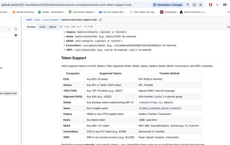Click the 'keeta:21378' code snippet
This screenshot has height=145, width=230.
click(113, 37)
